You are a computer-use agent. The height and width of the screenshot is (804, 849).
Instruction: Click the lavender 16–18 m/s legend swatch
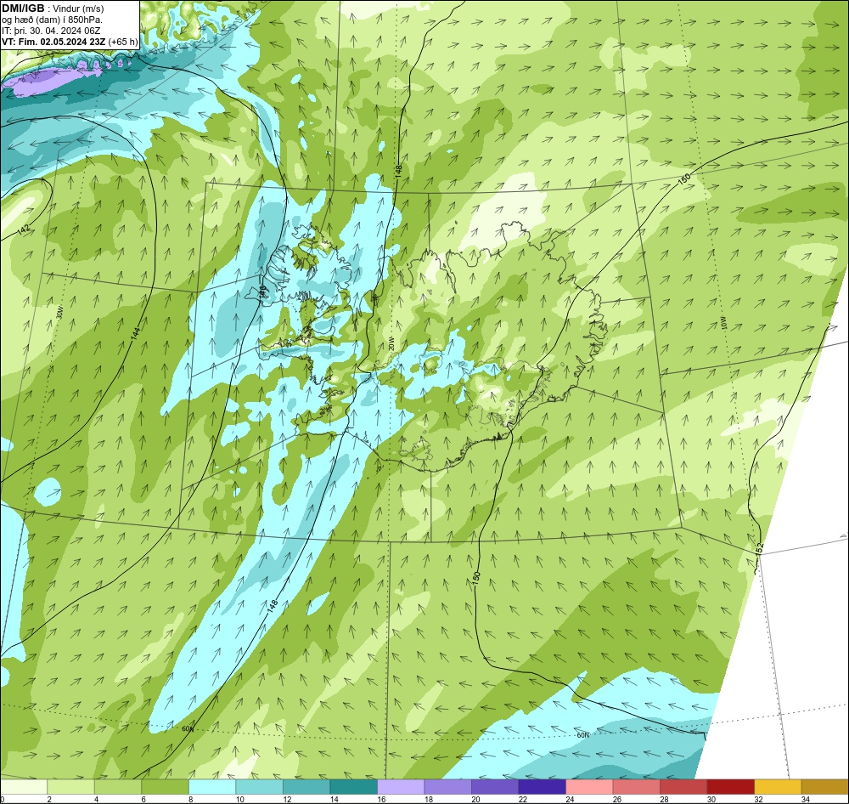pos(401,787)
